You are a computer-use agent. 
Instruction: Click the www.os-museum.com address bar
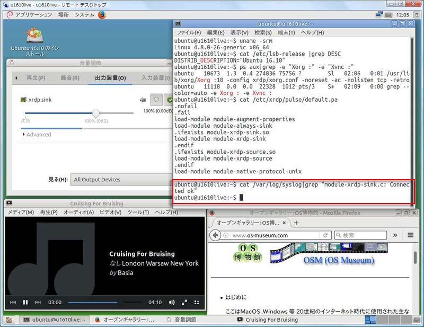click(x=275, y=235)
